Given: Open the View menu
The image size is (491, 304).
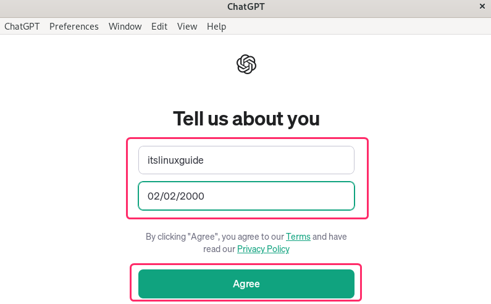Looking at the screenshot, I should pyautogui.click(x=187, y=27).
